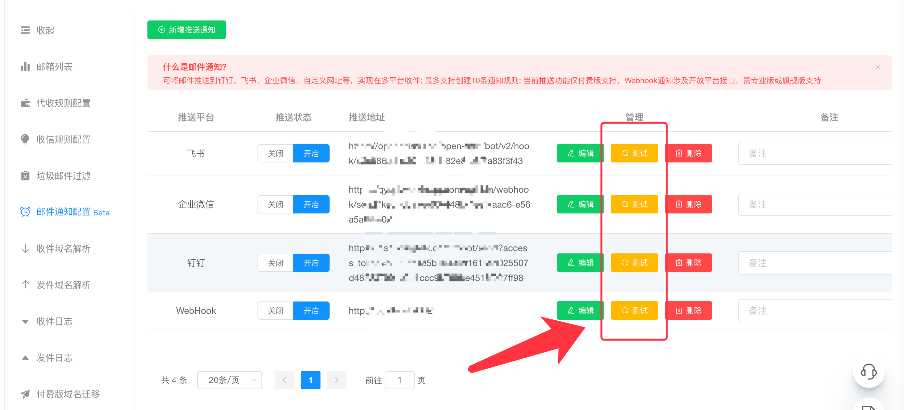904x410 pixels.
Task: Click the alarm clock icon beside 邮件通知配置
Action: 25,212
